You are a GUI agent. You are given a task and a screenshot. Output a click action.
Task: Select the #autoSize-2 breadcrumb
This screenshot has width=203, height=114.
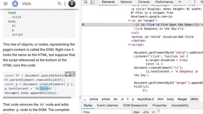point(146,99)
